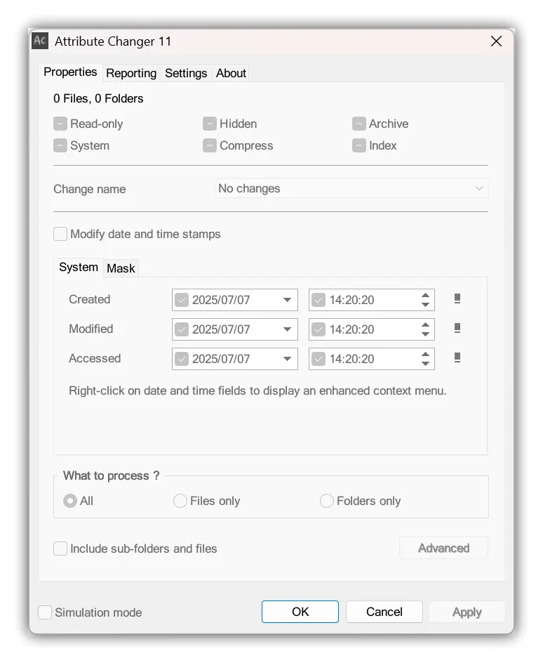Select the Mask date sub-tab

(x=121, y=268)
